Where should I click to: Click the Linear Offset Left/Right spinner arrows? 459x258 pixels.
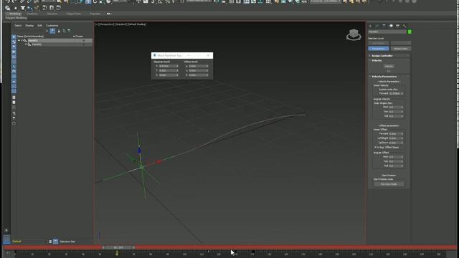402,138
